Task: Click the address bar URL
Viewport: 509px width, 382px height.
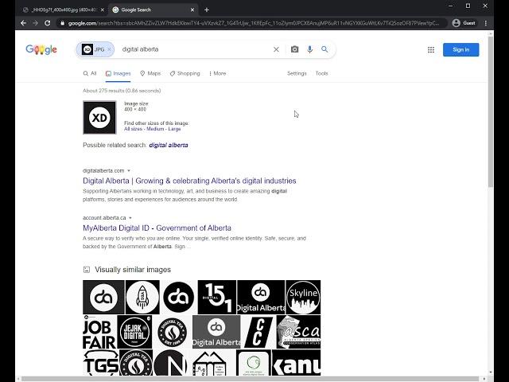Action: pos(253,23)
